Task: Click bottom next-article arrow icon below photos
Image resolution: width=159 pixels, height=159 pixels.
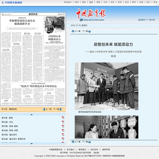Action: [90, 142]
